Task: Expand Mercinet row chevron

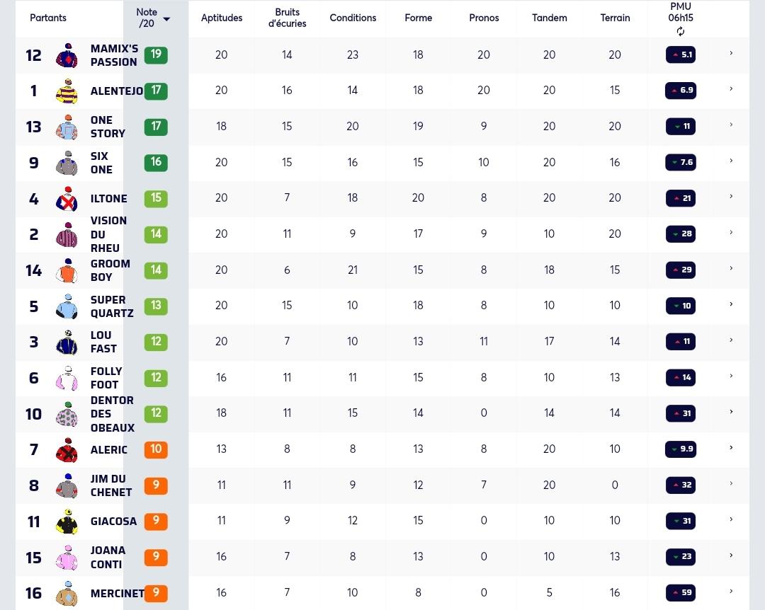Action: (731, 592)
